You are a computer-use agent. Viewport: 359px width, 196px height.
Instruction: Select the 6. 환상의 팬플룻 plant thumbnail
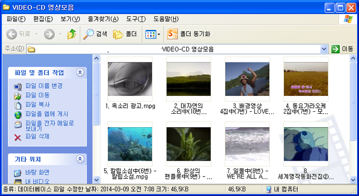click(189, 144)
